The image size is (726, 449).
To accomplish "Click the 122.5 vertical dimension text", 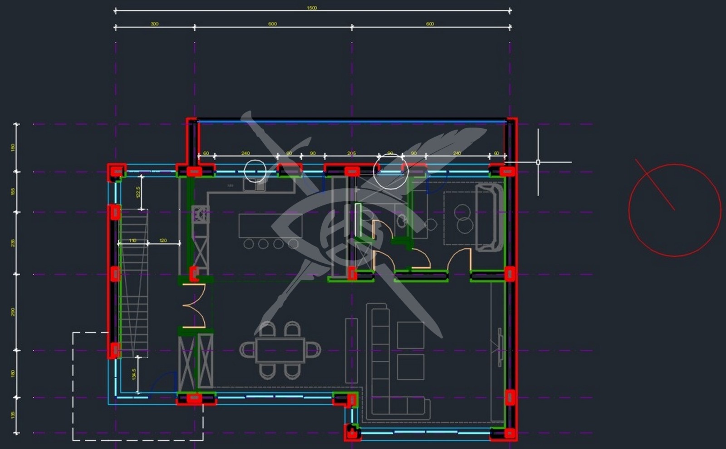I will [138, 192].
